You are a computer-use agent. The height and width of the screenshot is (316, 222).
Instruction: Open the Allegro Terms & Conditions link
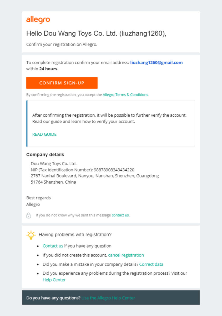tap(125, 95)
